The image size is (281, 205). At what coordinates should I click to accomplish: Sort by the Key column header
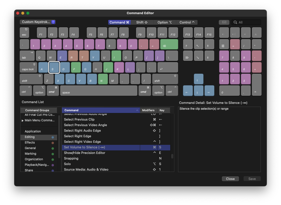(x=164, y=110)
